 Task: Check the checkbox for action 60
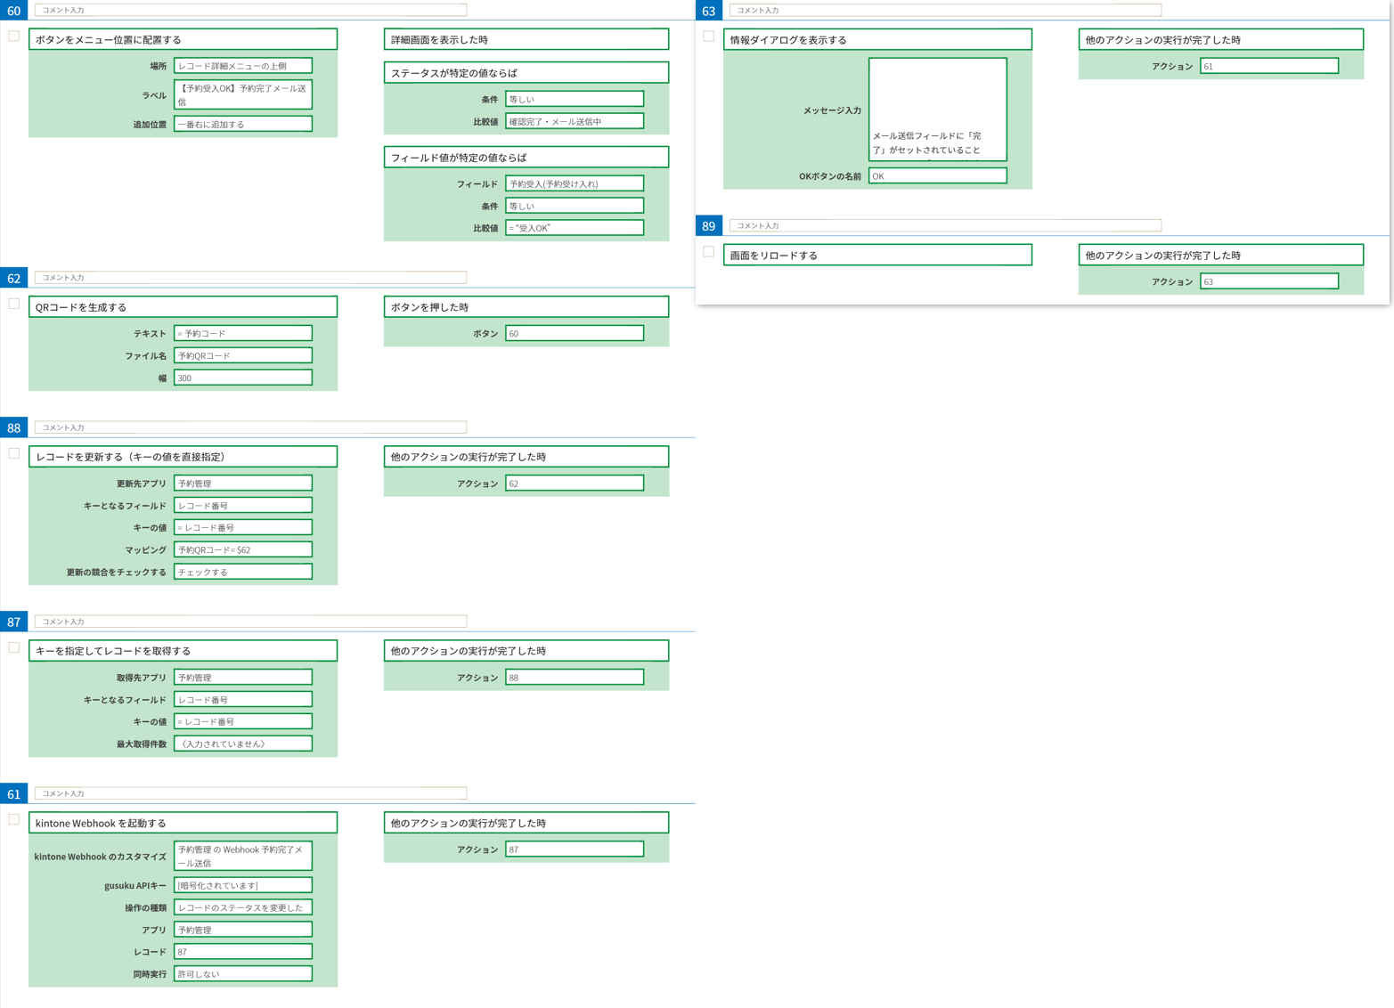pyautogui.click(x=14, y=37)
